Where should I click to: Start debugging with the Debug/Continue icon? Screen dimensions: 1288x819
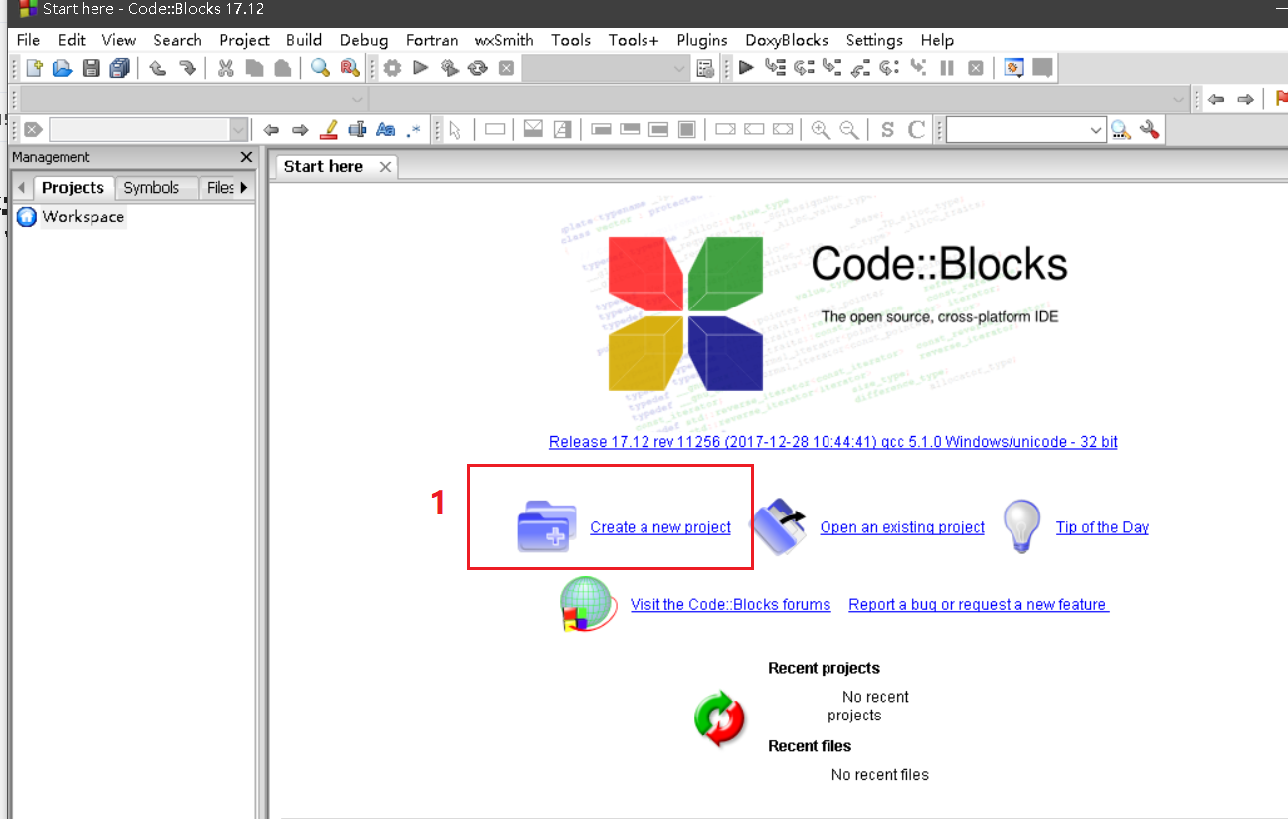pos(745,68)
